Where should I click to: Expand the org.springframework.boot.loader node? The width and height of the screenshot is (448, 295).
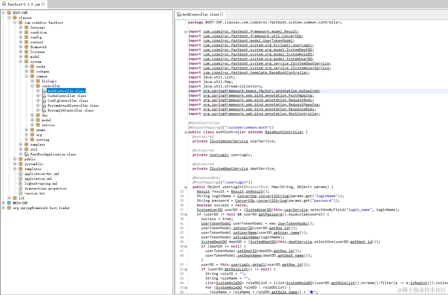tap(3, 208)
